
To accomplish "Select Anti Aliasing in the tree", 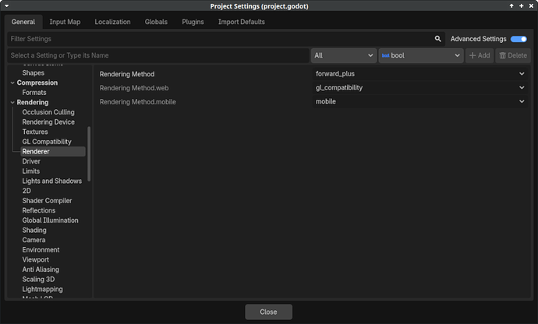I will coord(41,269).
